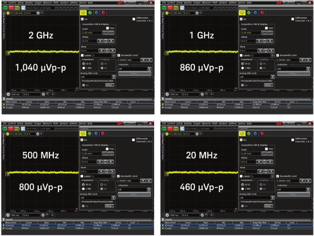Open Measure menu in 2 GHz window
Image resolution: width=314 pixels, height=236 pixels.
(48, 2)
